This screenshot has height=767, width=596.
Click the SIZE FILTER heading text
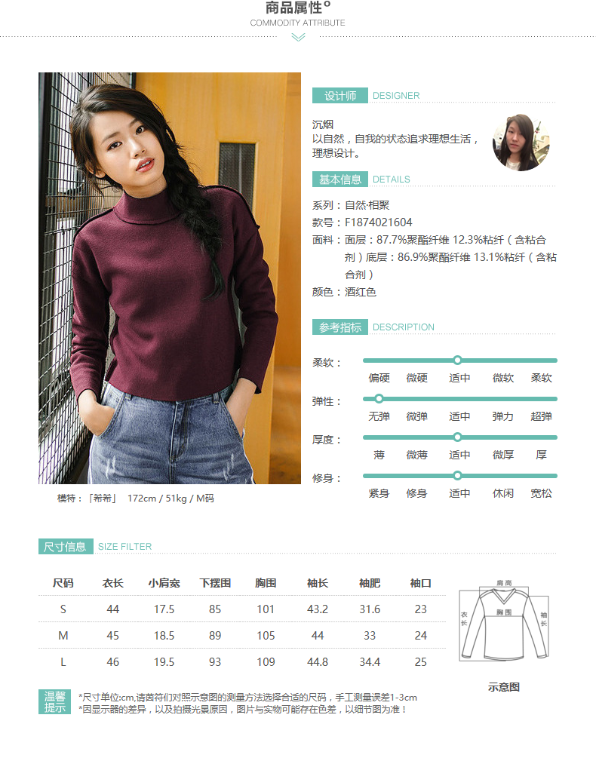coord(124,546)
